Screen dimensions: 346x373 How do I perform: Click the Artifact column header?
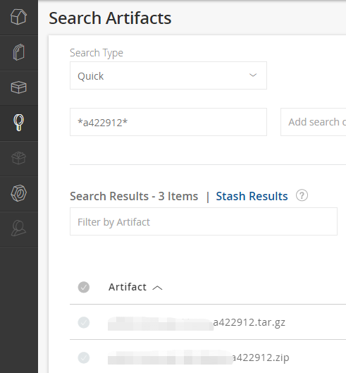(x=128, y=287)
